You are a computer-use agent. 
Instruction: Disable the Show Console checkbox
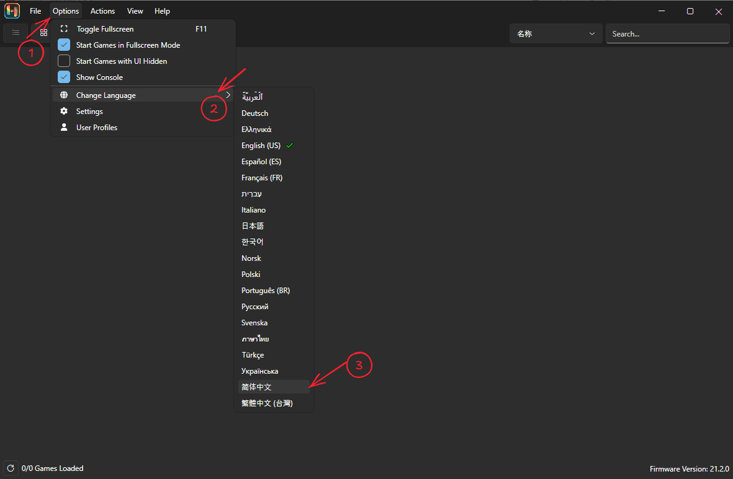coord(64,77)
